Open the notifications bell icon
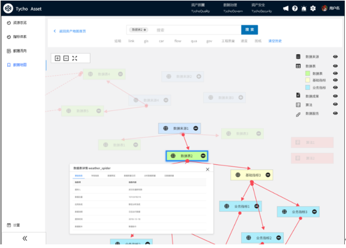This screenshot has width=346, height=248. (304, 8)
